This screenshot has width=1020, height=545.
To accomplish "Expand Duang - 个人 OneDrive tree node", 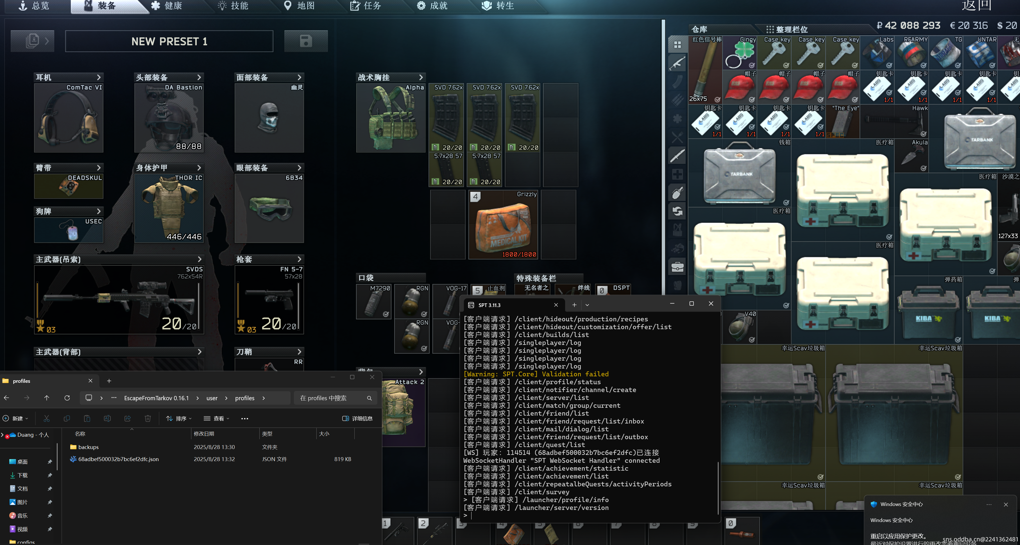I will [2, 435].
